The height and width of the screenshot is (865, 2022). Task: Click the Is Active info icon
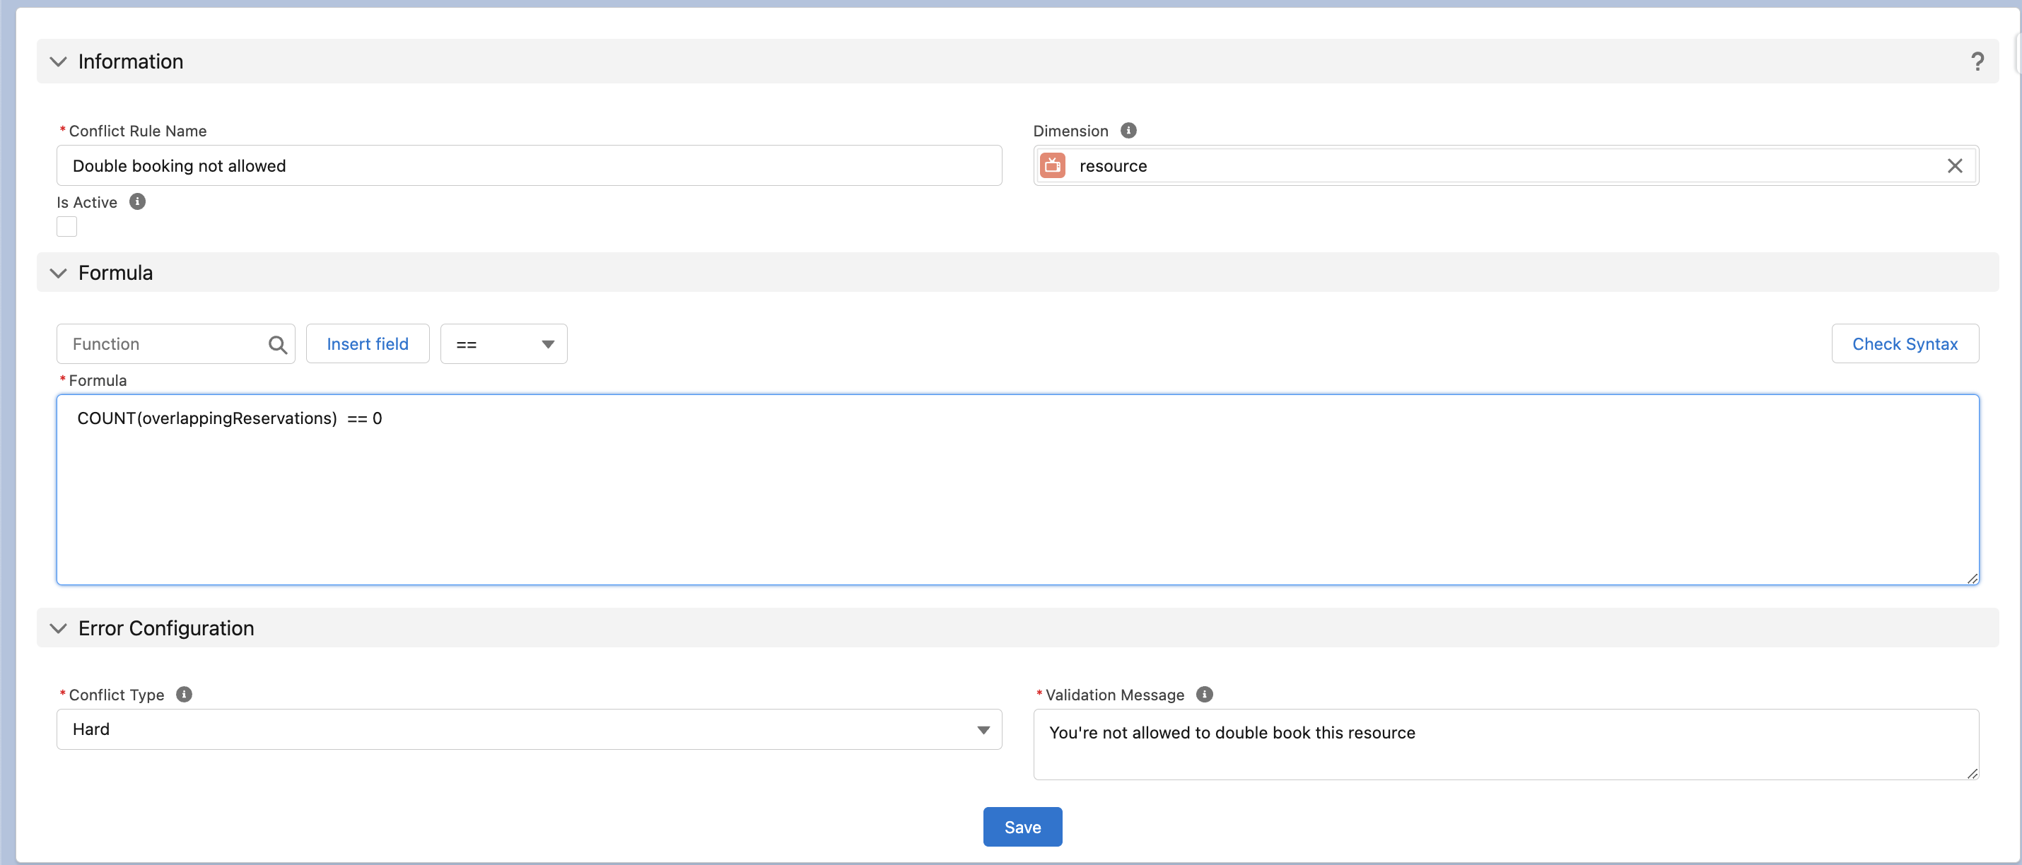[137, 201]
